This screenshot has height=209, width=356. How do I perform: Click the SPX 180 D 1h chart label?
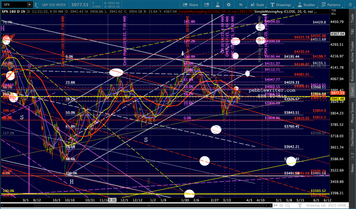point(13,11)
